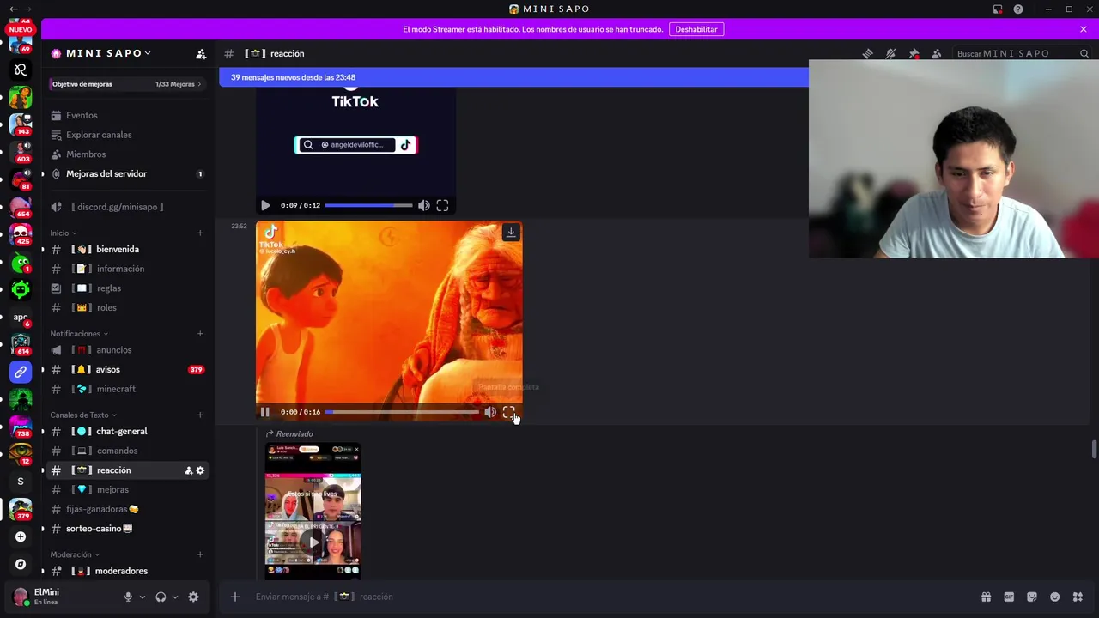
Task: Open Explorar canales
Action: 127,135
